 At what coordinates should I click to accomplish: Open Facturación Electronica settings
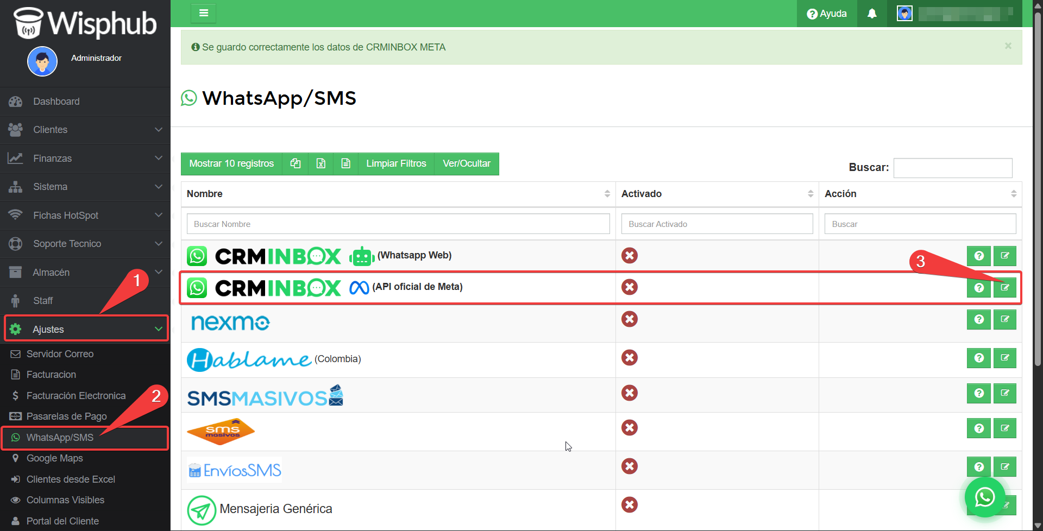pyautogui.click(x=85, y=396)
